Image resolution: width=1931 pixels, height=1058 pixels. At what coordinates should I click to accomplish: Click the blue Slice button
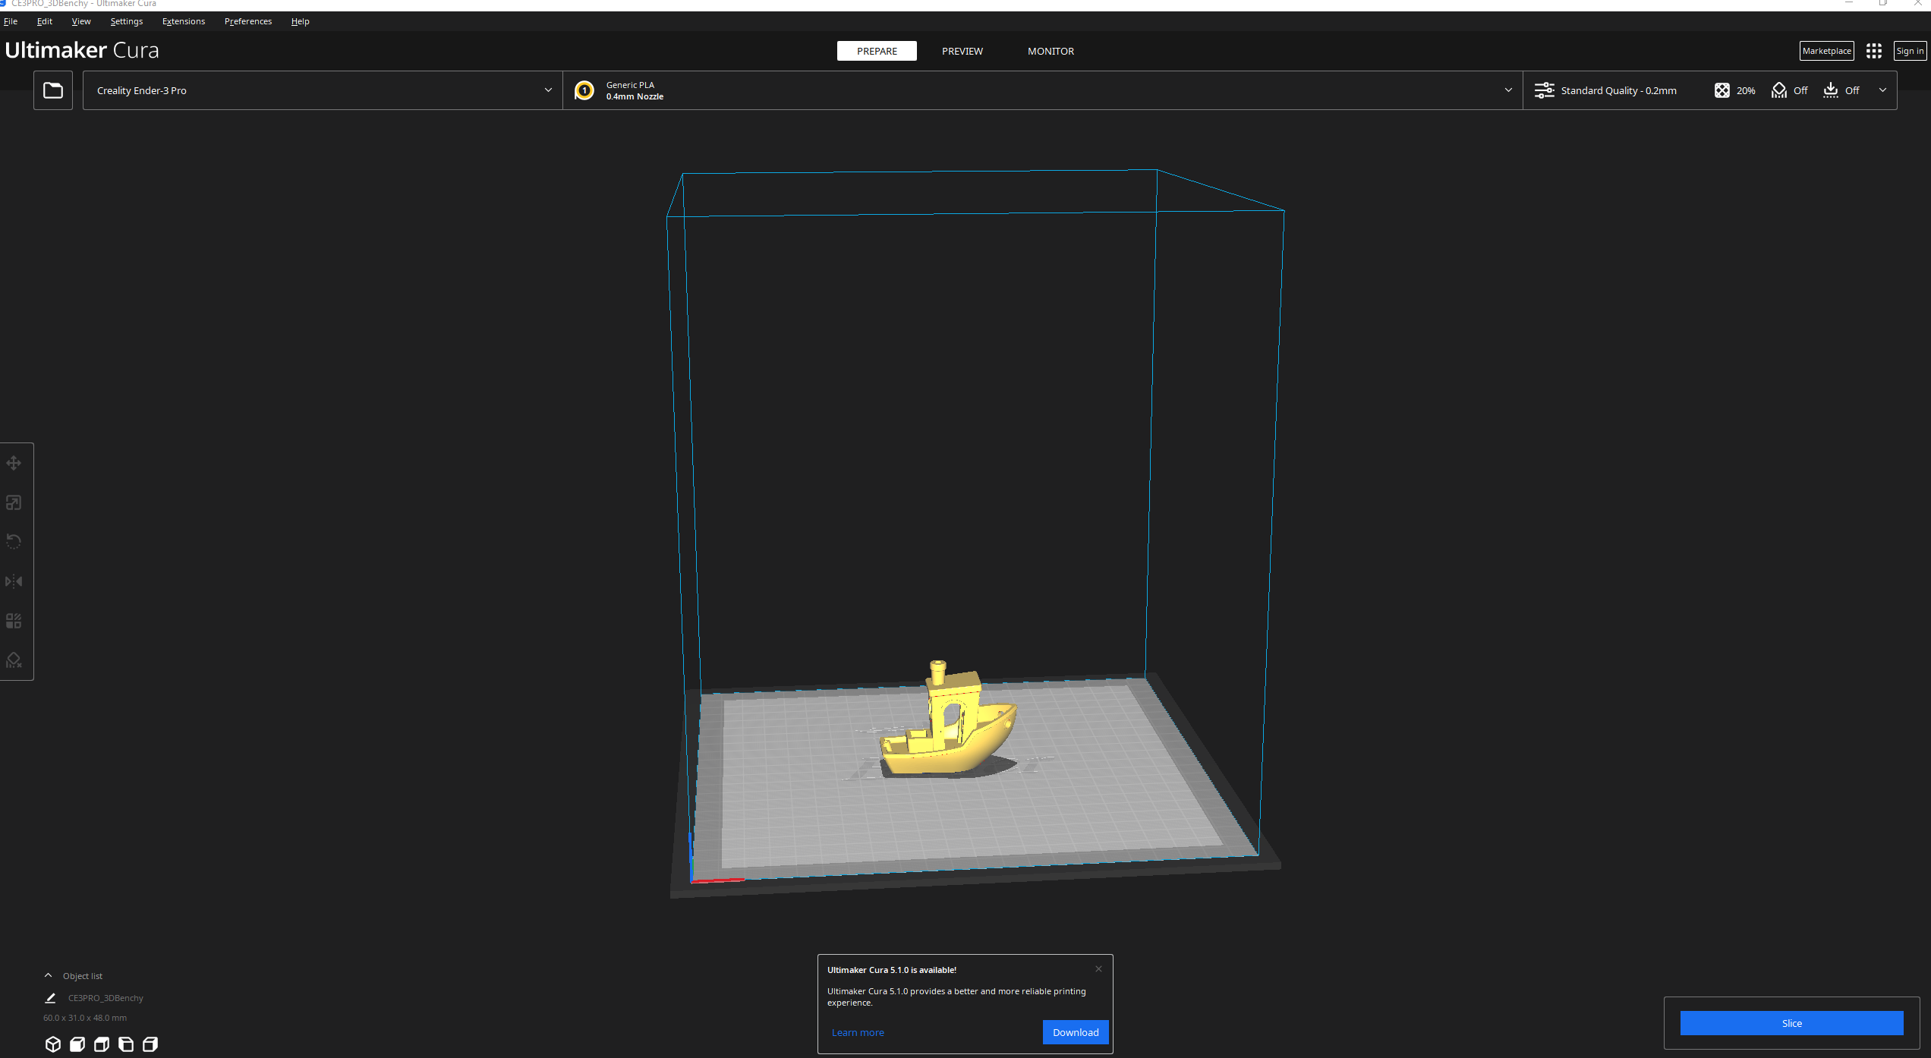(1791, 1023)
